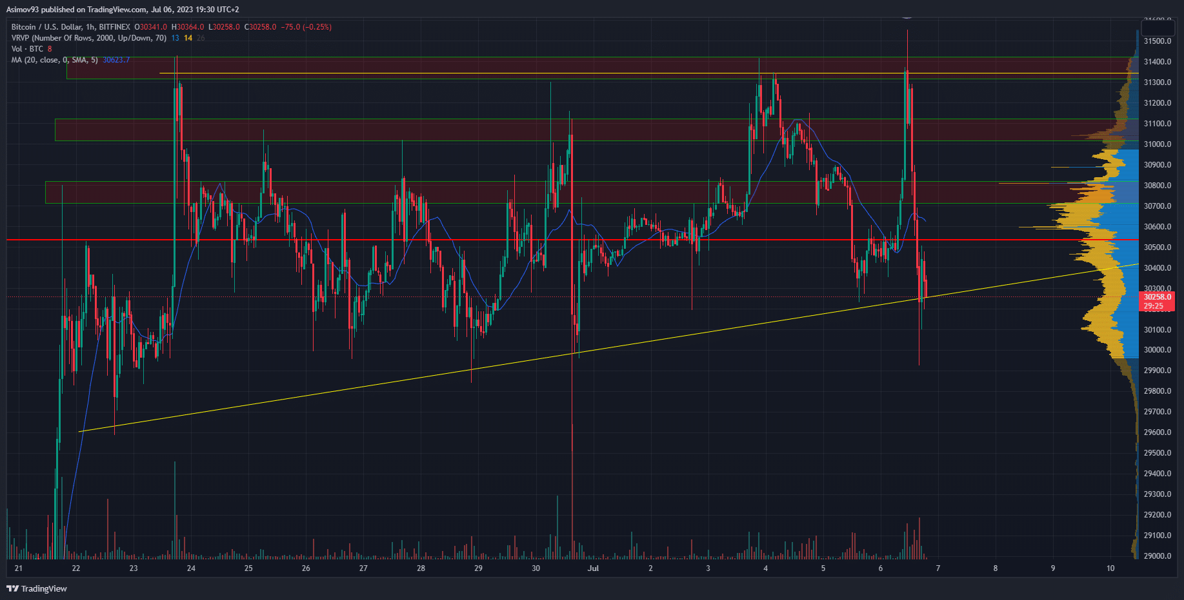Select the VRVP indicator legend label

89,38
